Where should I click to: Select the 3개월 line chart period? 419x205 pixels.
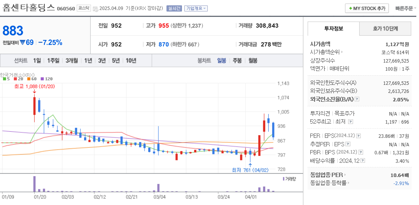pyautogui.click(x=72, y=61)
